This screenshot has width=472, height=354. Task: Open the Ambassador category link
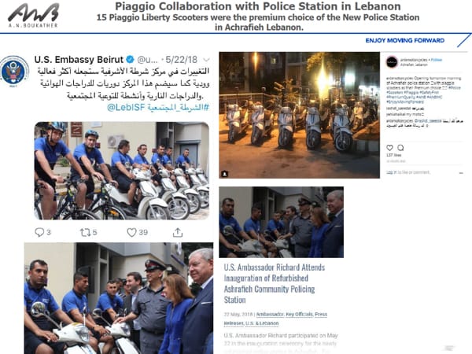270,314
